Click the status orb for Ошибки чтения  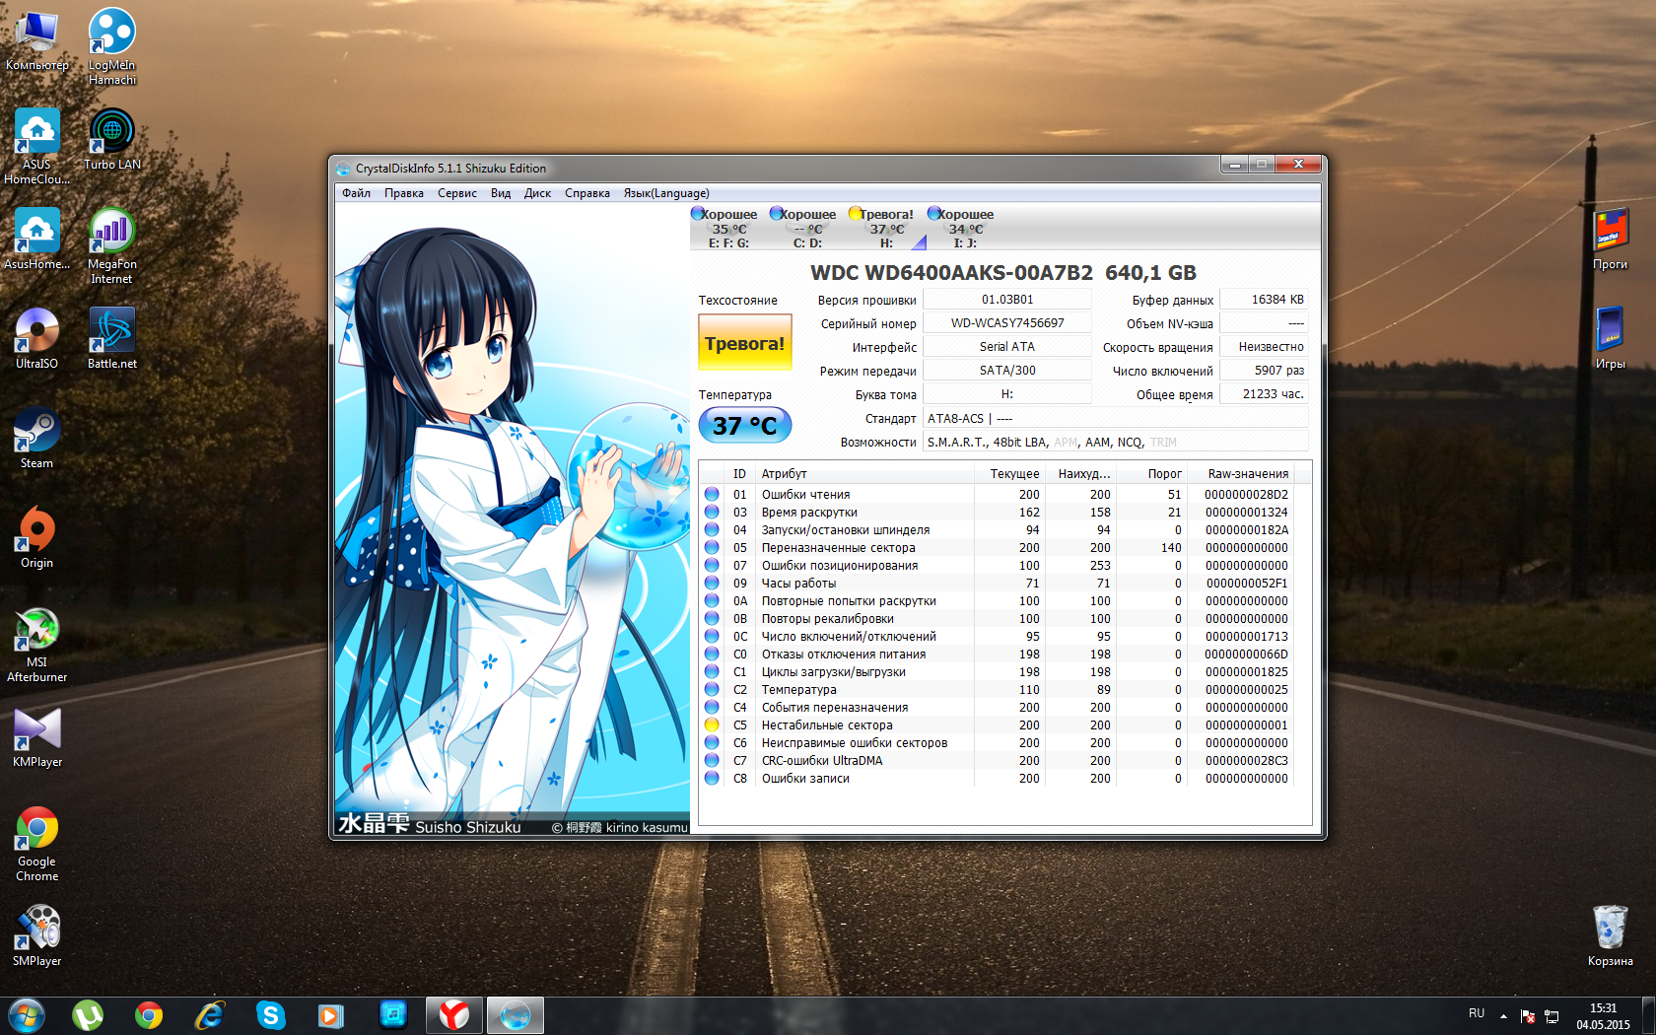click(712, 494)
